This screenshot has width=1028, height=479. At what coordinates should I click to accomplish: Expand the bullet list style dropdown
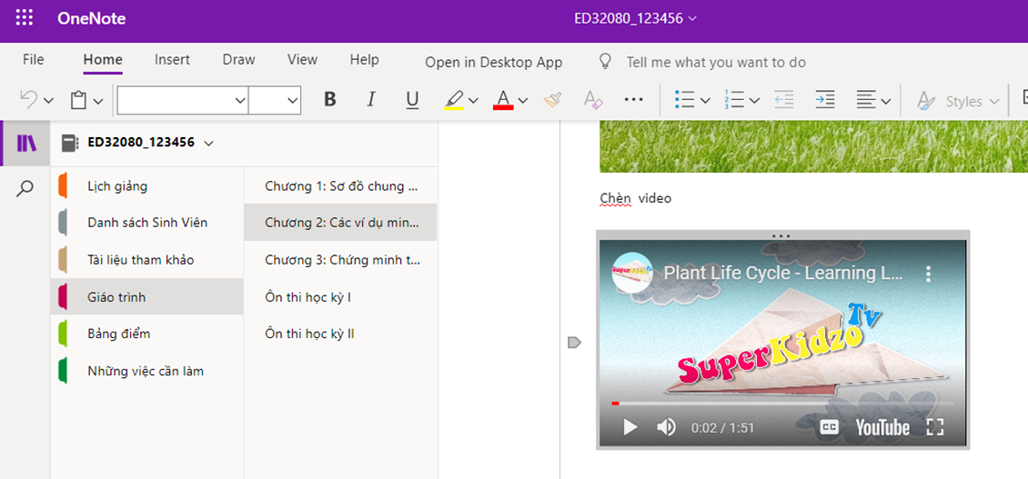(705, 101)
